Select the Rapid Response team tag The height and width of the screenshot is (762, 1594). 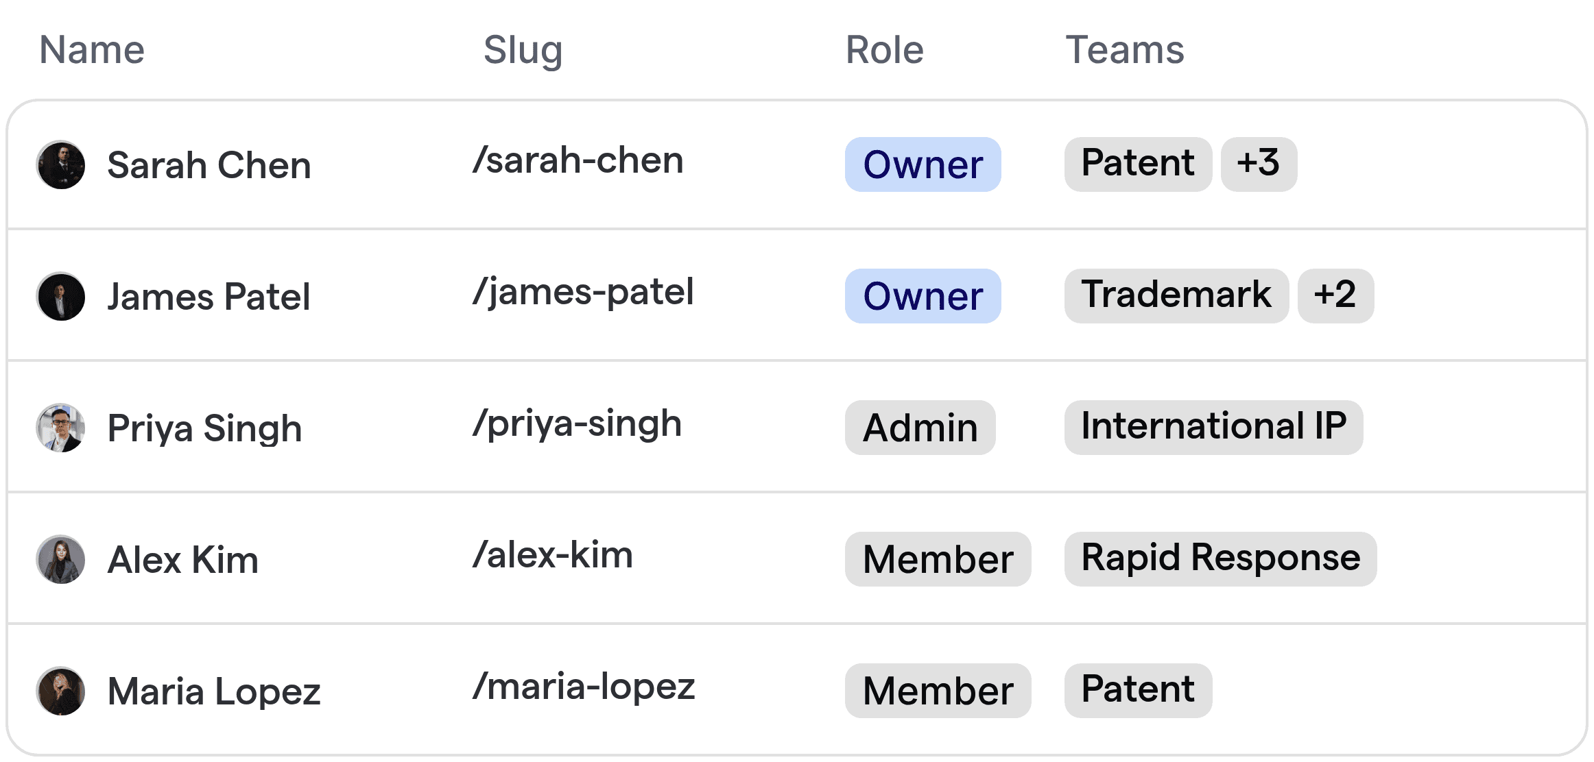pyautogui.click(x=1219, y=558)
